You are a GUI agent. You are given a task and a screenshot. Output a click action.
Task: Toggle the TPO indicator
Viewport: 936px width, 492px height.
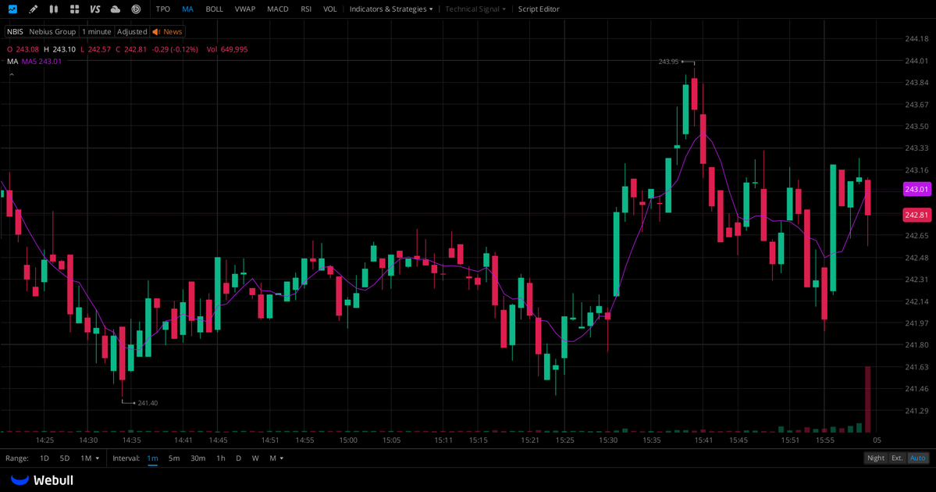[x=163, y=9]
